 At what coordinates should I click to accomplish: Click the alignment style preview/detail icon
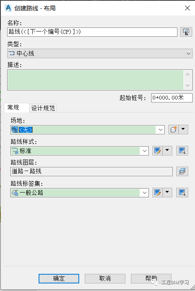click(x=182, y=151)
